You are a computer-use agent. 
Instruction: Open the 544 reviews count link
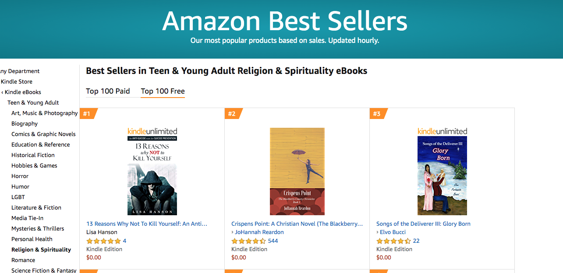click(x=273, y=241)
